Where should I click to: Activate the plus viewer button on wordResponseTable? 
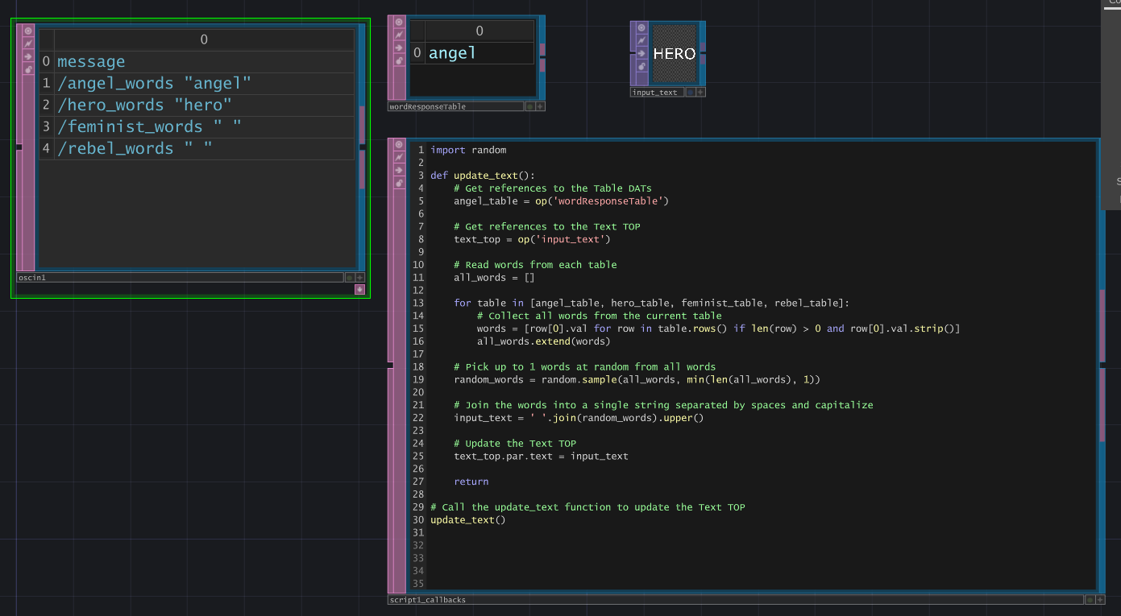point(540,106)
